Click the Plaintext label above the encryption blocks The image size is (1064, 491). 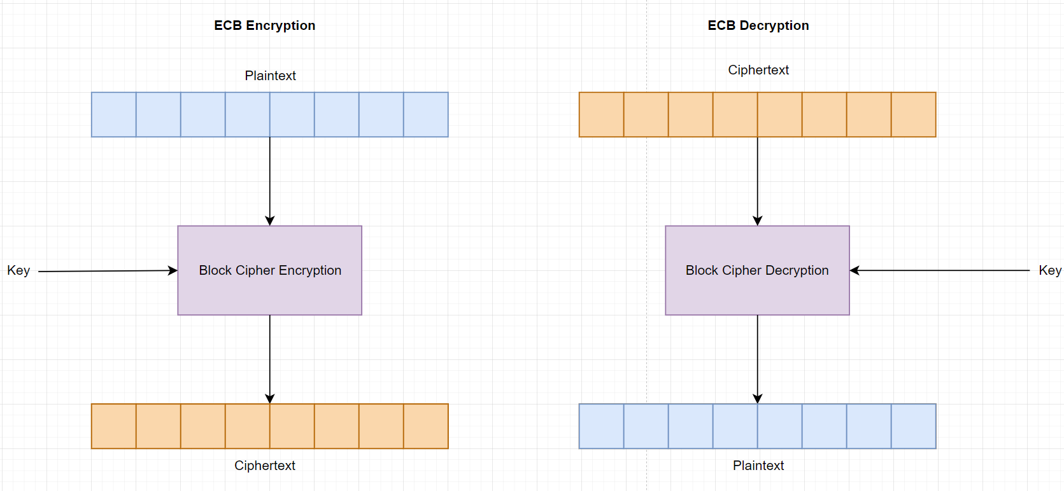tap(270, 76)
